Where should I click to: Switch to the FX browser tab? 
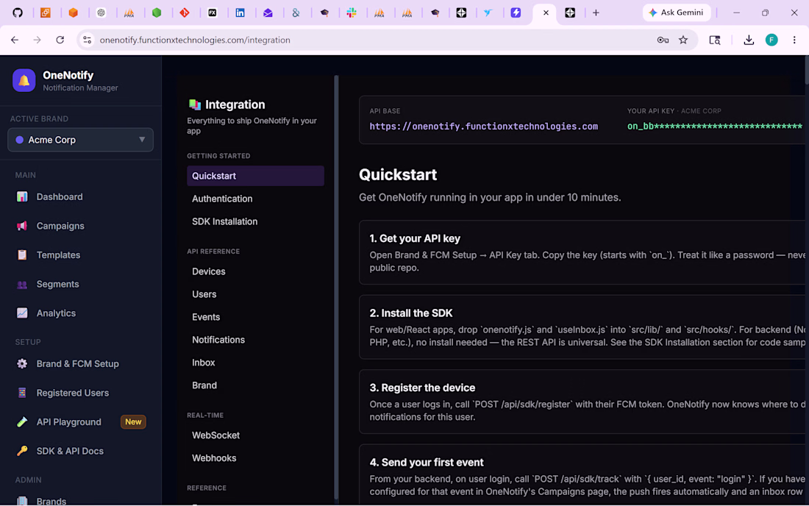tap(212, 13)
